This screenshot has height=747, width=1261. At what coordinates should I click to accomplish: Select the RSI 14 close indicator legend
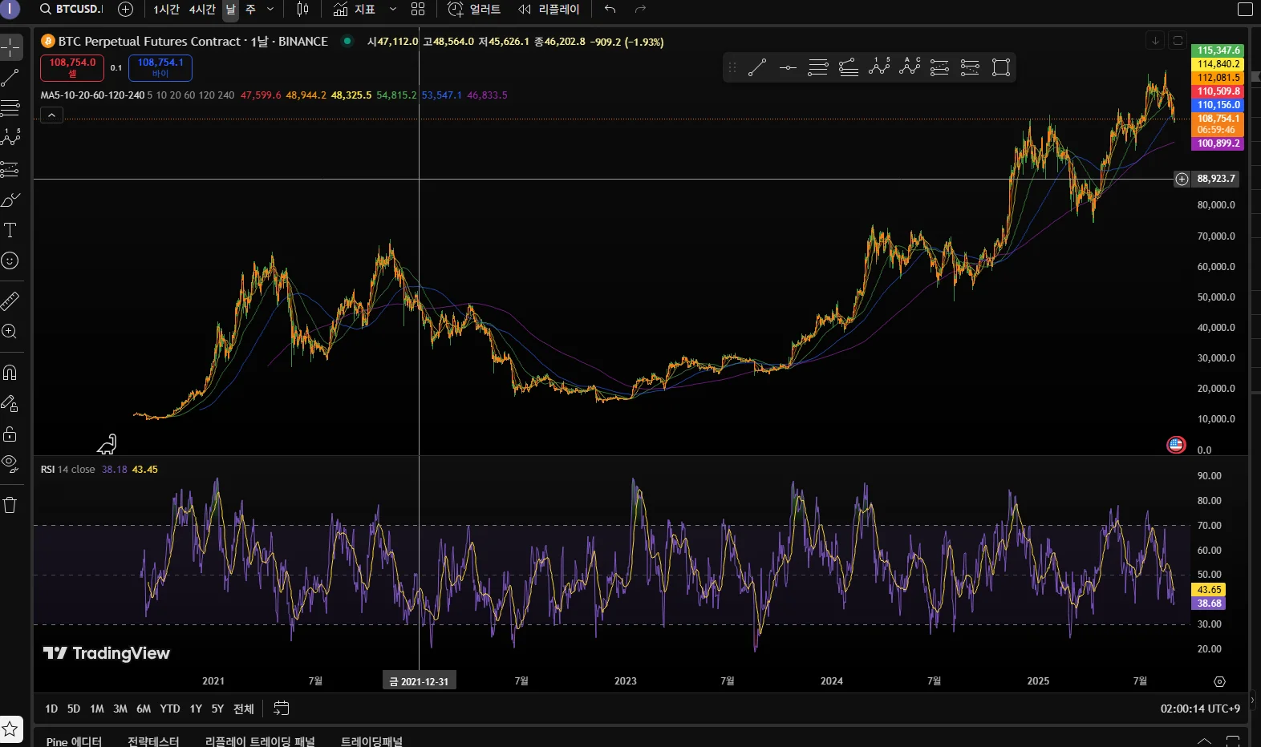68,470
